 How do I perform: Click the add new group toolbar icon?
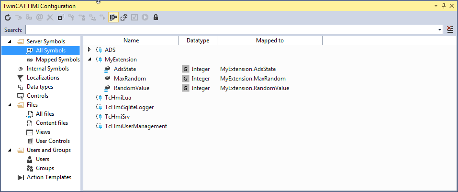(92, 18)
